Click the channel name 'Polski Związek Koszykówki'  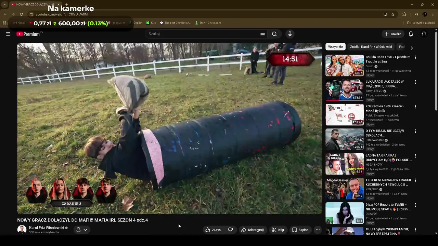point(382,115)
